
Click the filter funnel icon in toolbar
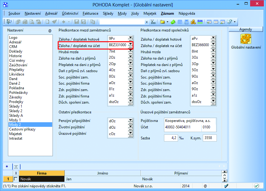pyautogui.click(x=153, y=22)
